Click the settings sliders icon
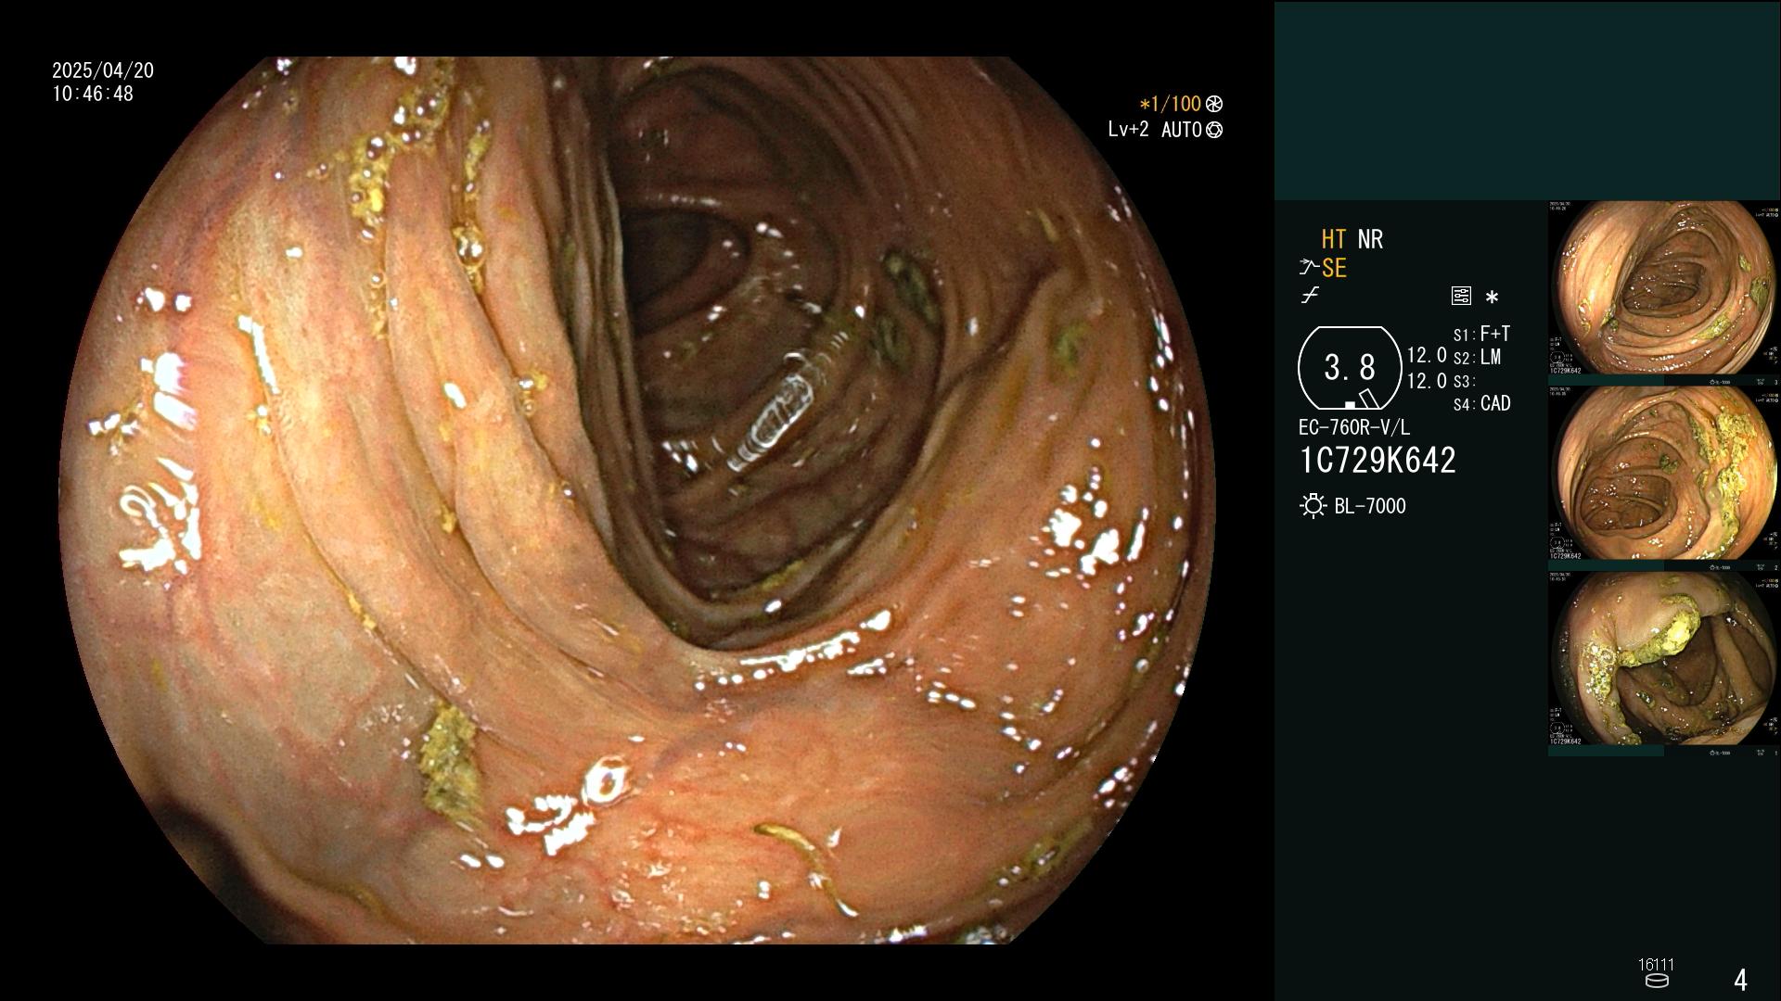Screen dimensions: 1781x1001 (1461, 297)
